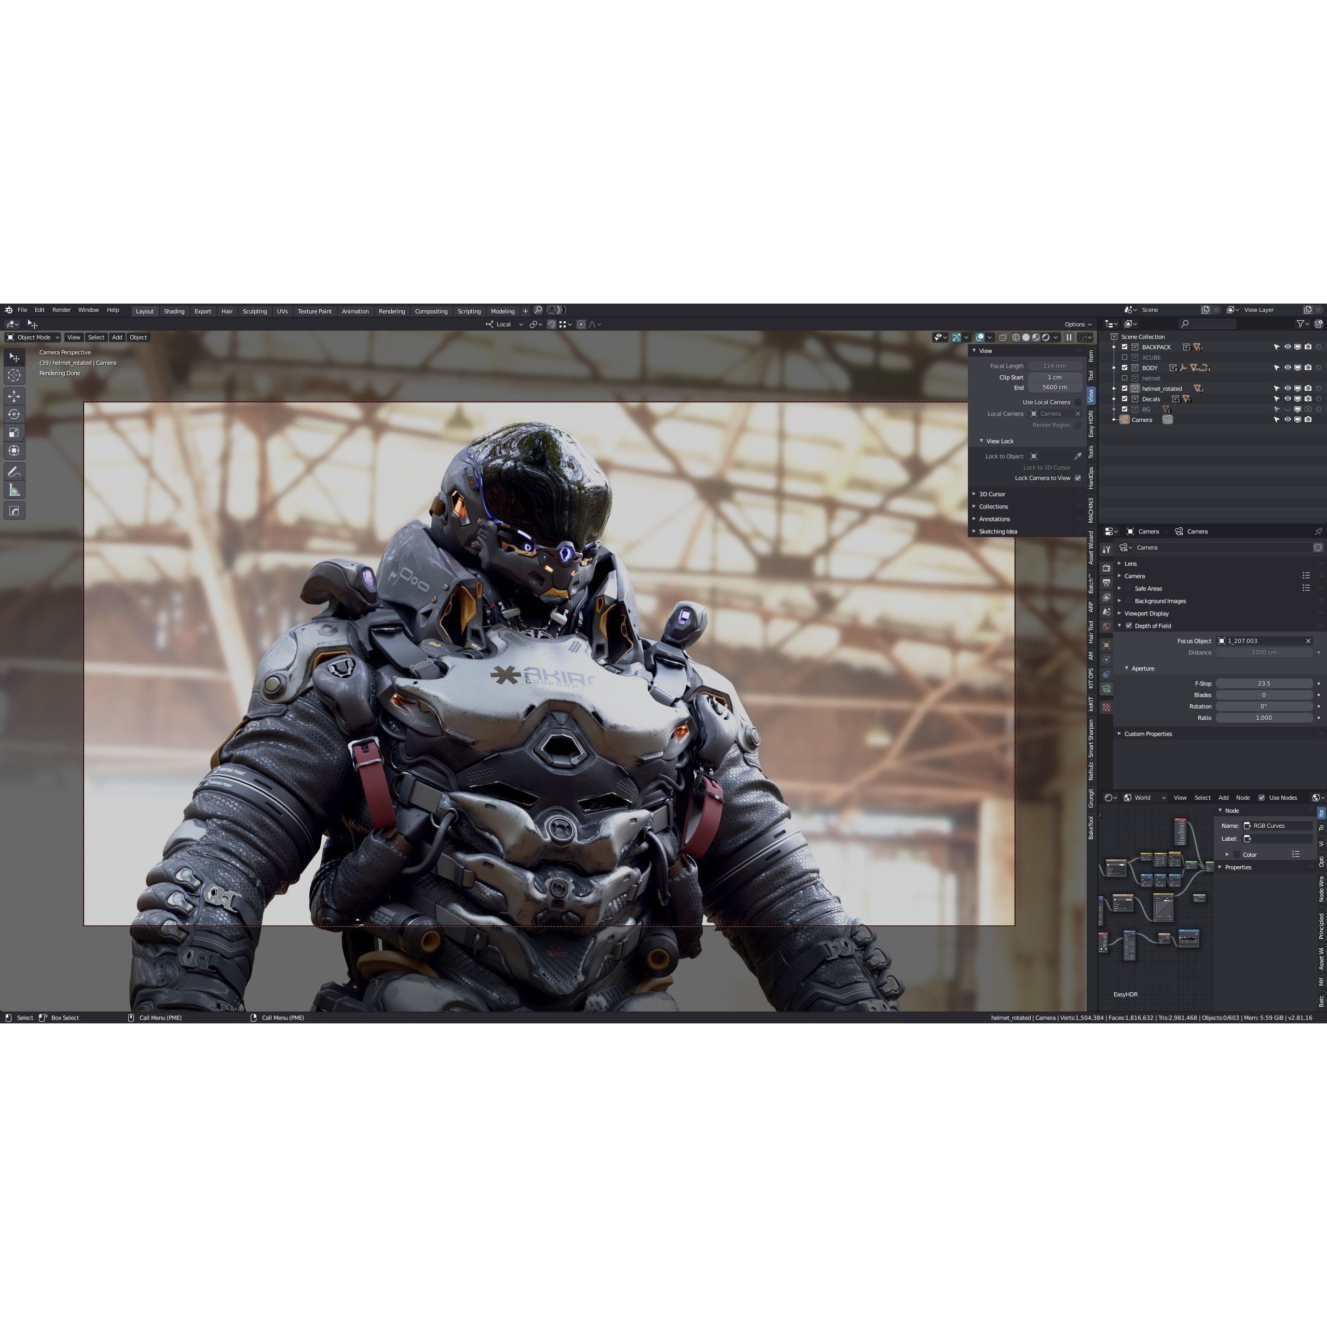1327x1327 pixels.
Task: Open the Render properties tab
Action: 1106,568
